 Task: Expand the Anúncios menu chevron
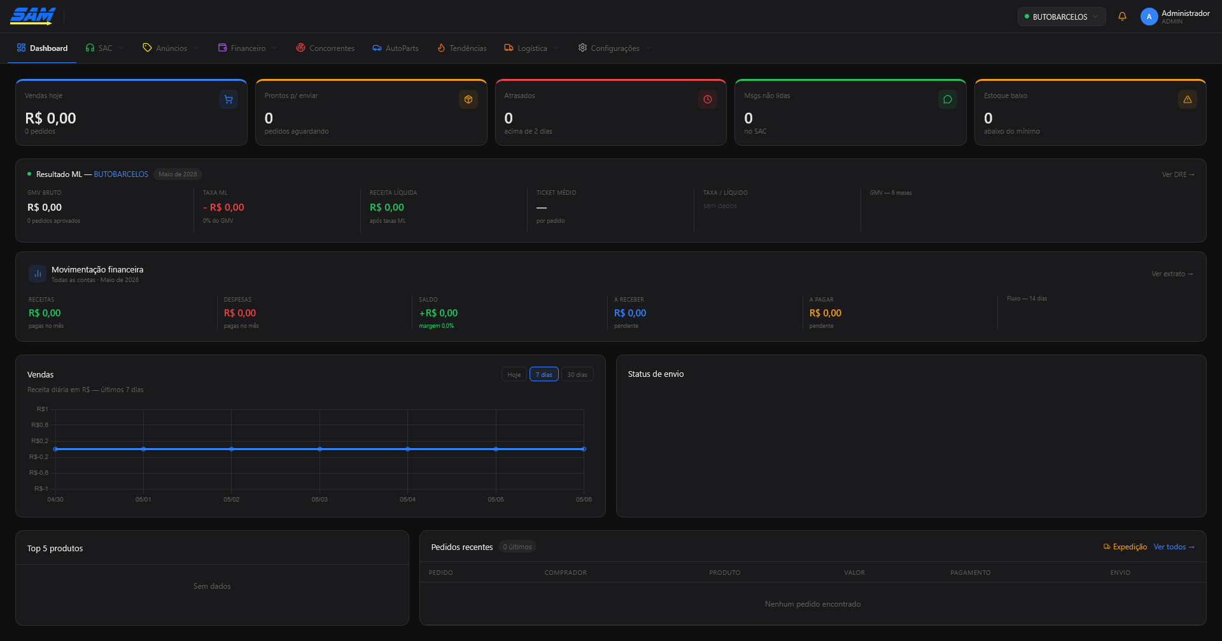coord(196,48)
